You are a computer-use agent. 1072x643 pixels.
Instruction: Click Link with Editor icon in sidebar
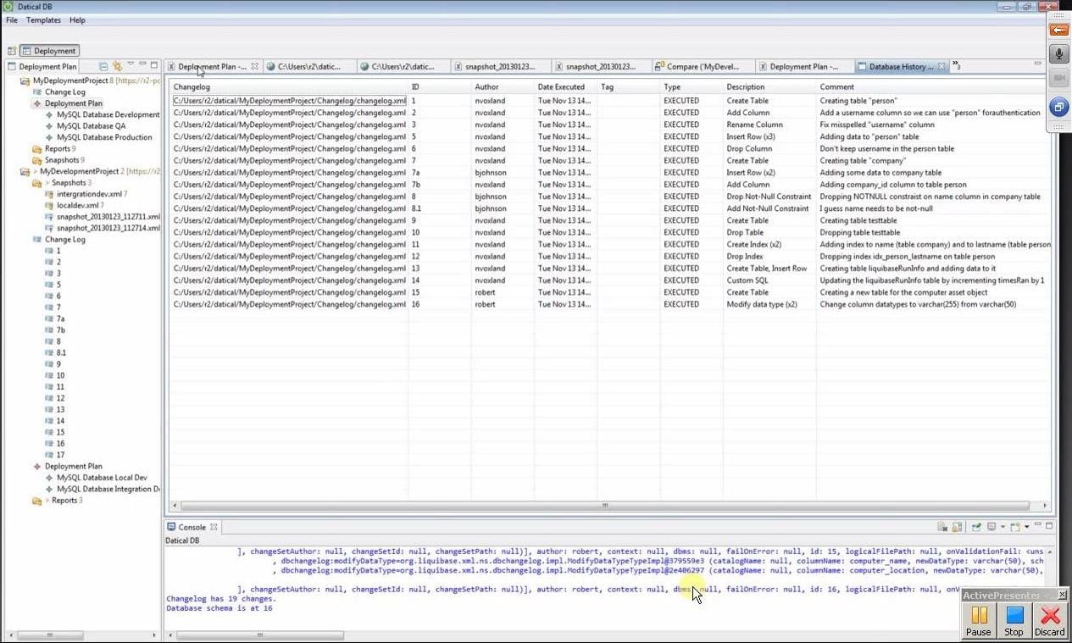pos(117,66)
